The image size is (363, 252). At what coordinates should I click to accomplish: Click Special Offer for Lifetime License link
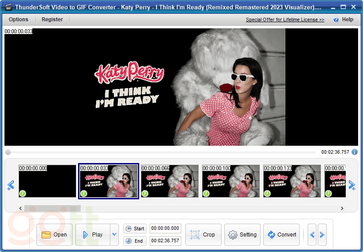[x=285, y=20]
